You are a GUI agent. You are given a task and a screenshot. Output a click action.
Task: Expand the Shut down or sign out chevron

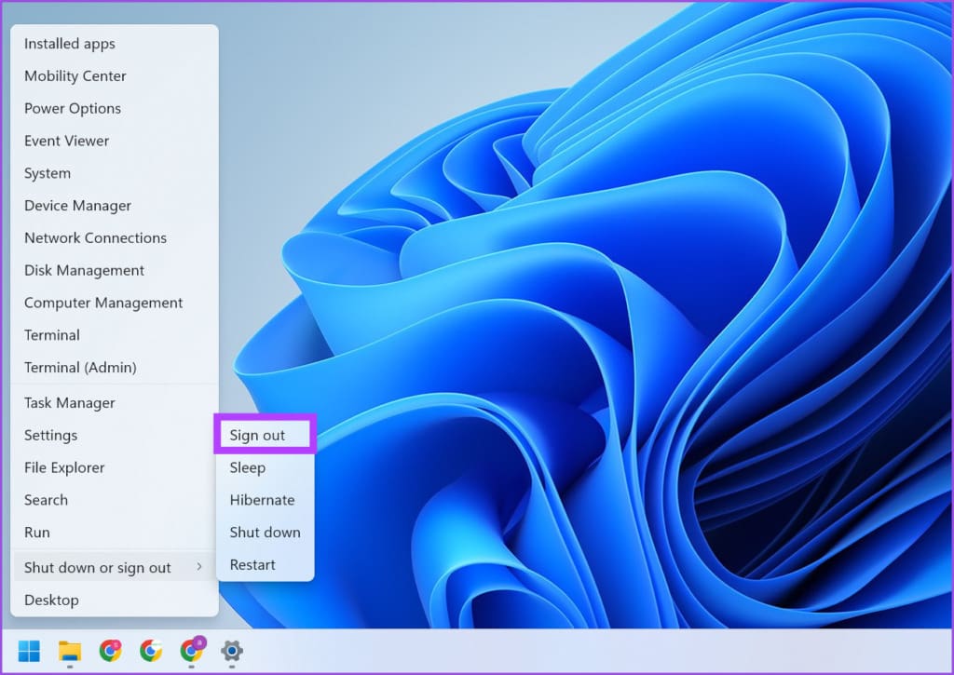199,567
